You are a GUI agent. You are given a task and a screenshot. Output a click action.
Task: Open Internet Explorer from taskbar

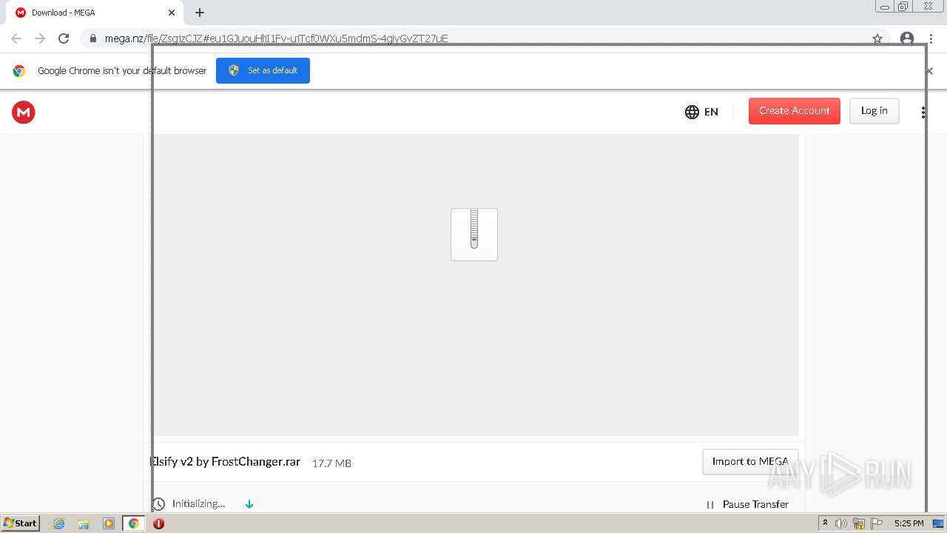pyautogui.click(x=58, y=523)
